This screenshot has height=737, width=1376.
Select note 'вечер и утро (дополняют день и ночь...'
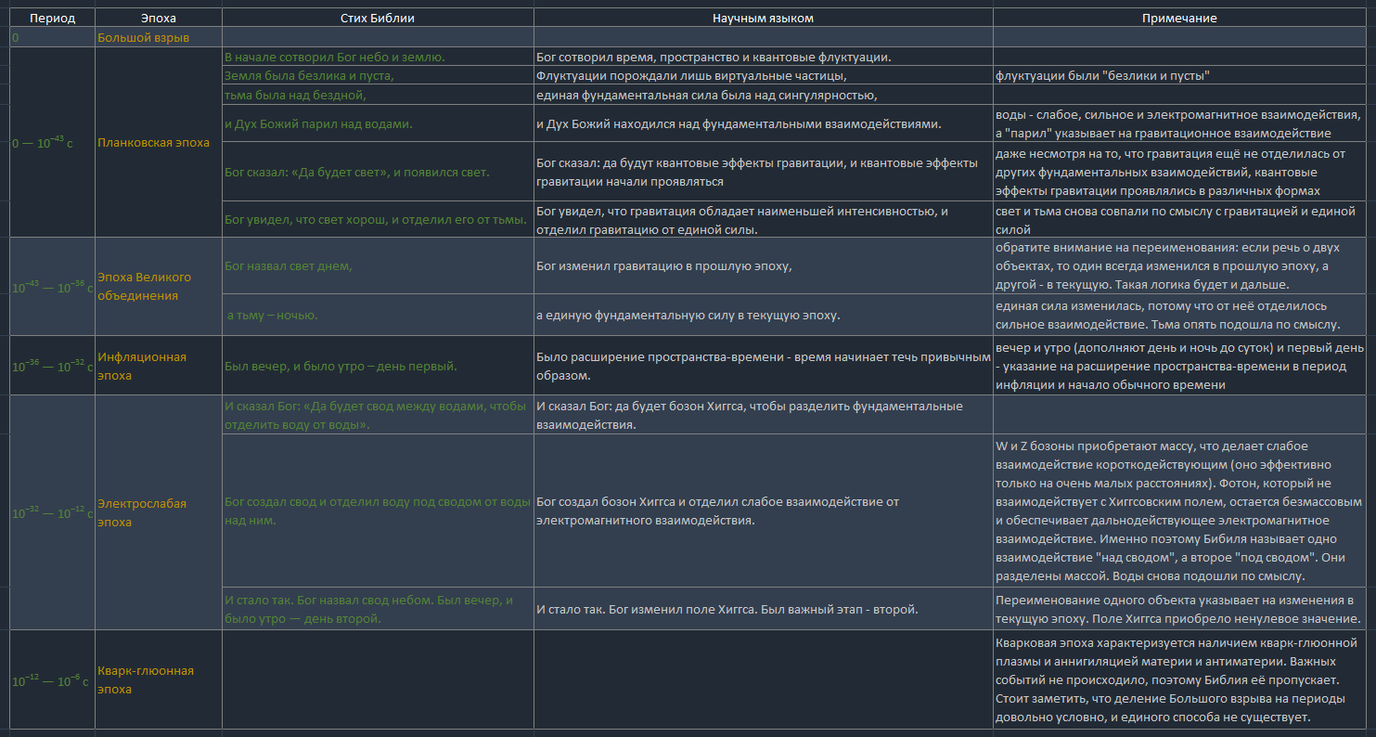[1179, 366]
